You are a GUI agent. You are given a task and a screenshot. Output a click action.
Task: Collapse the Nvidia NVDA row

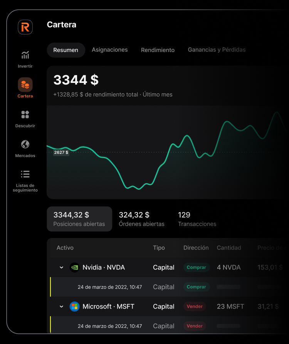[x=61, y=268]
